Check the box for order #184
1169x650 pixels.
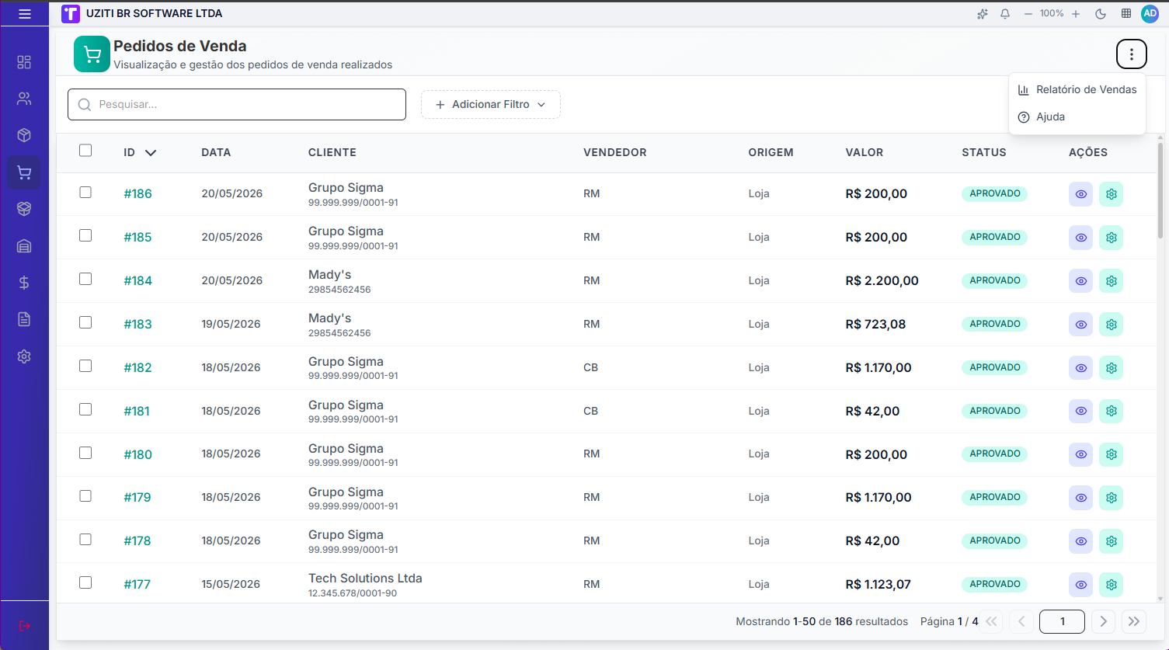pyautogui.click(x=85, y=279)
